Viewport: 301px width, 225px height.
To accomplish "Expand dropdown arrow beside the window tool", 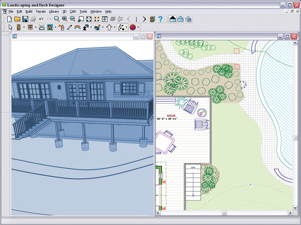I will (x=36, y=27).
